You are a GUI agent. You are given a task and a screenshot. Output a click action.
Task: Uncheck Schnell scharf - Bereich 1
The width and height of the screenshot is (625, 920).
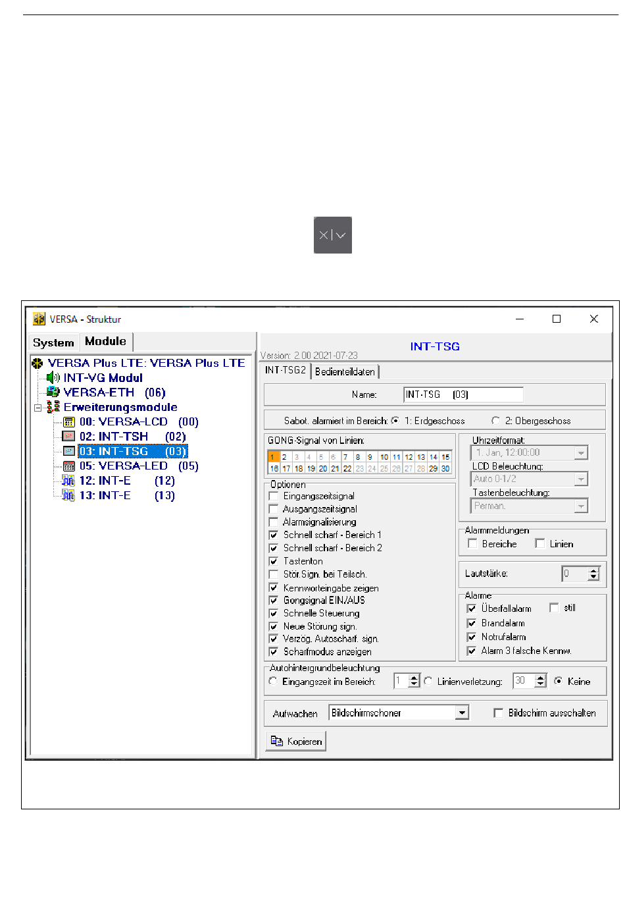(274, 535)
